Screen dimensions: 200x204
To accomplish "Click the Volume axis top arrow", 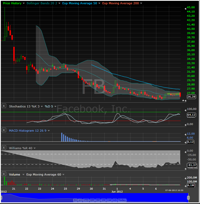I will [185, 178].
